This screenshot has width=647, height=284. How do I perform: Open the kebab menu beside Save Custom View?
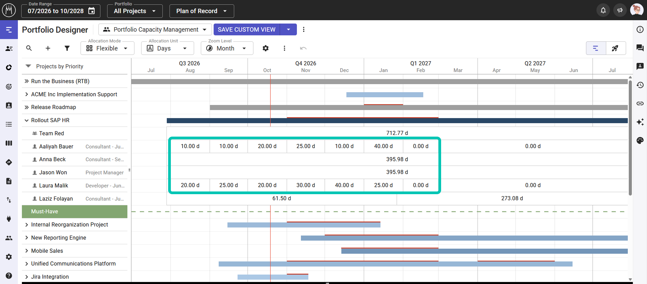tap(304, 30)
